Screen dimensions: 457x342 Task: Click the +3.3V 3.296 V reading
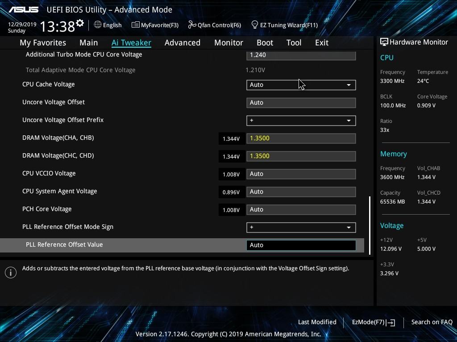point(389,273)
